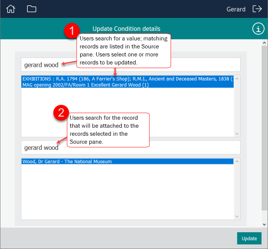Click the Source list scroll down arrow
Image resolution: width=268 pixels, height=249 pixels.
click(x=237, y=133)
